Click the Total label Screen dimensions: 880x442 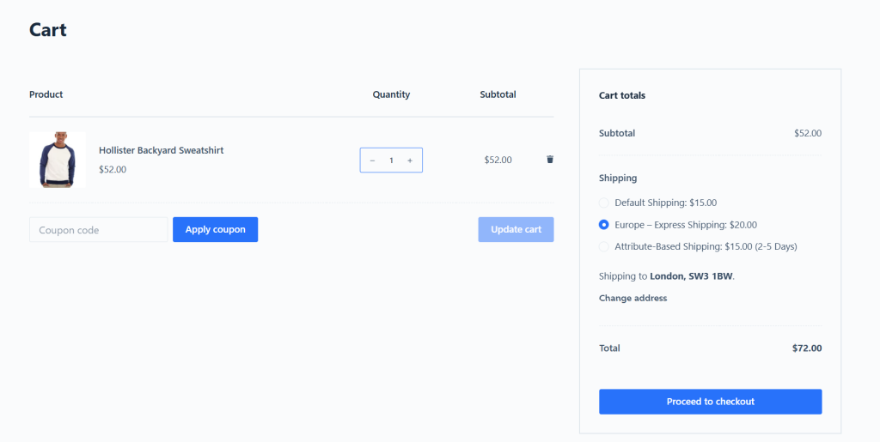609,348
